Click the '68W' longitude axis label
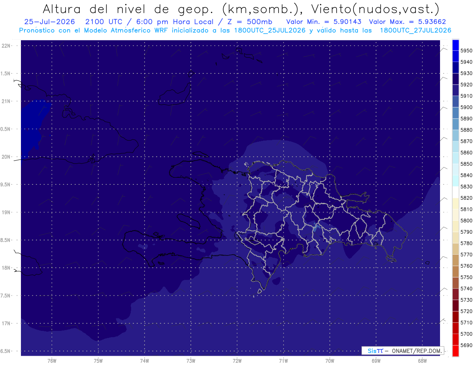This screenshot has height=366, width=474. pyautogui.click(x=422, y=361)
